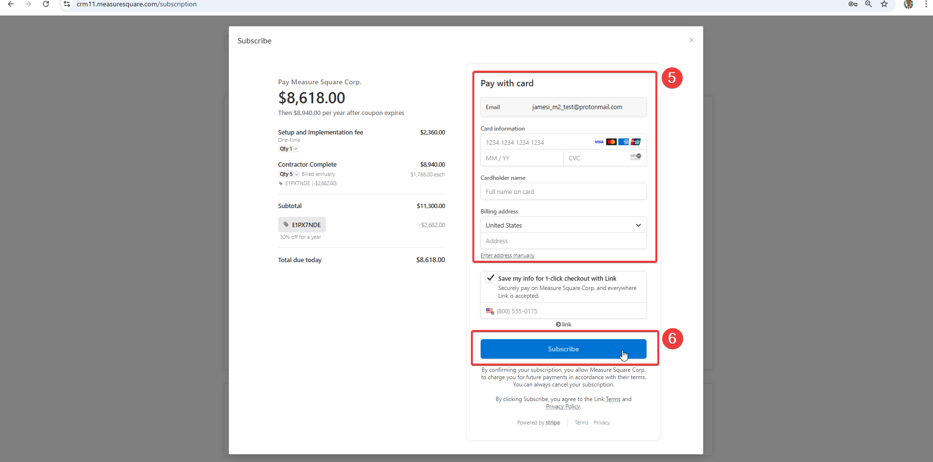The height and width of the screenshot is (462, 933).
Task: Bookmark this page with the star icon
Action: click(x=884, y=4)
